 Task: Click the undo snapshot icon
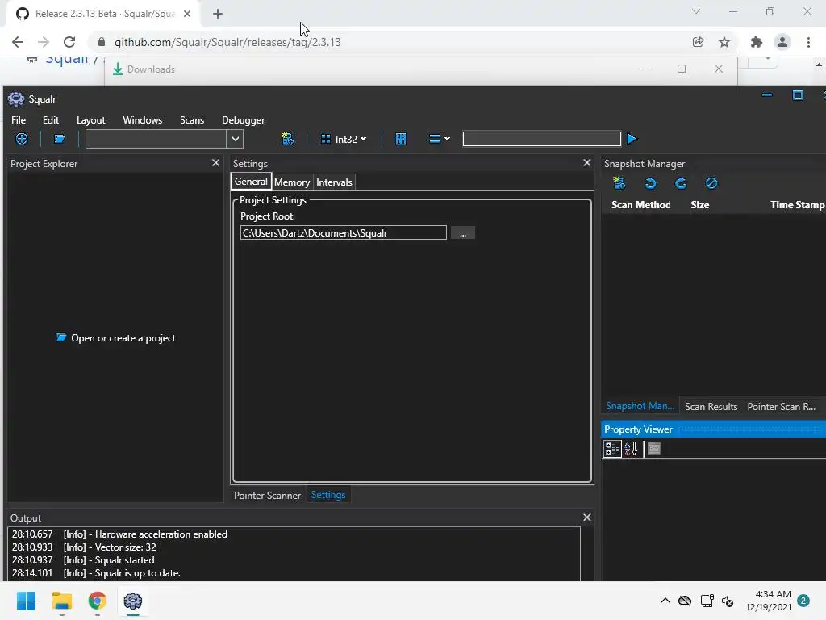(x=651, y=183)
